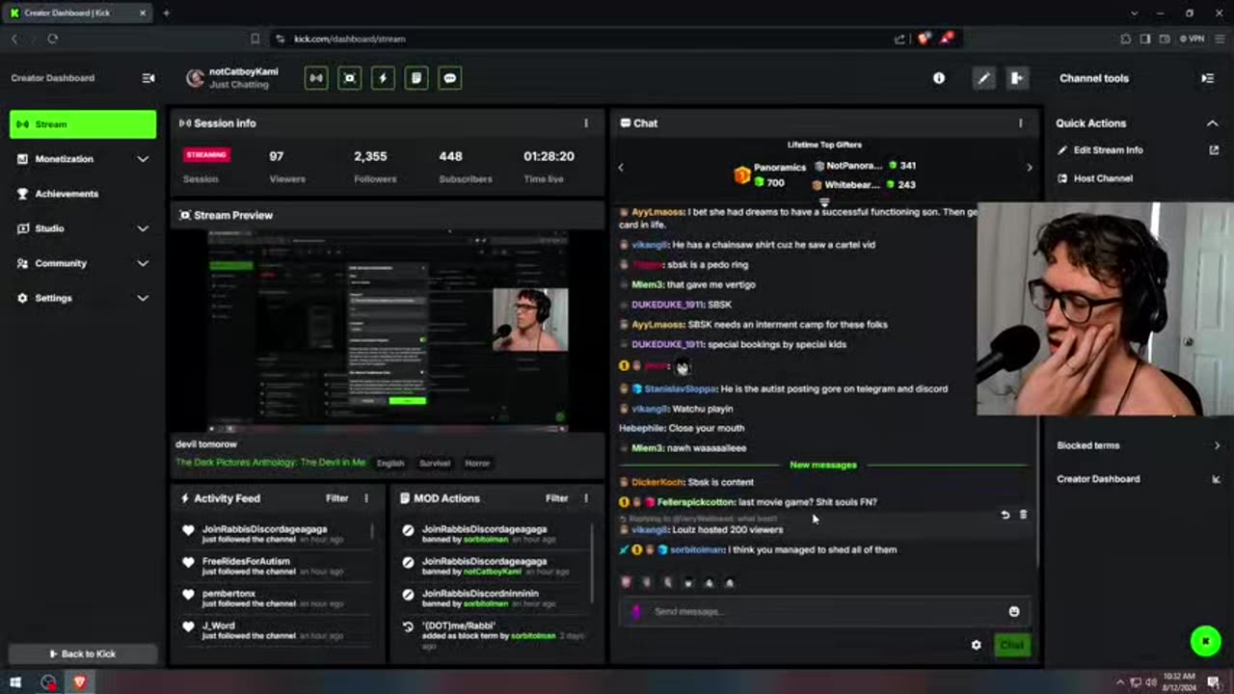Click Host Channel
Viewport: 1234px width, 694px height.
(1103, 178)
